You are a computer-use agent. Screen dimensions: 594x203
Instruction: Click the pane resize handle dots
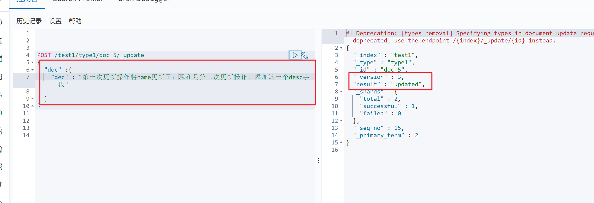click(x=318, y=160)
